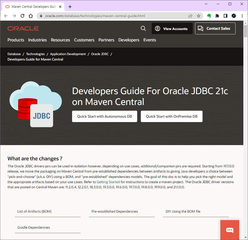Go to the Oracle JDBC breadcrumb

(x=100, y=54)
